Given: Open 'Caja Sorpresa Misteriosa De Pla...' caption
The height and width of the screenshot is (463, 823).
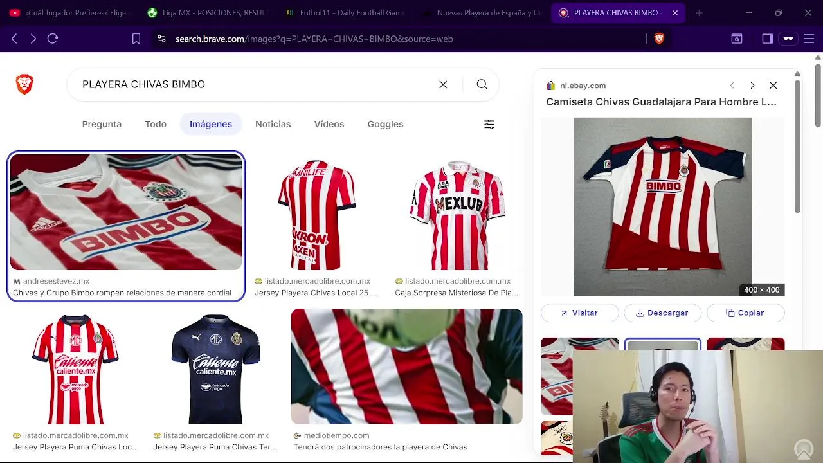Looking at the screenshot, I should point(457,293).
